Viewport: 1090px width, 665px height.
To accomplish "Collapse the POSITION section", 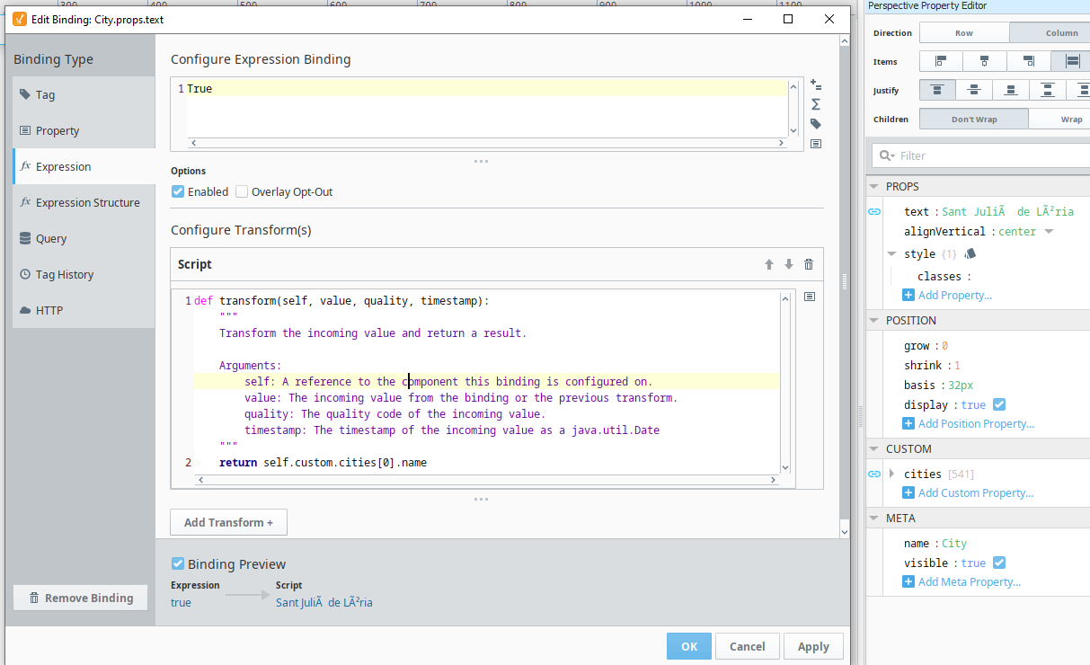I will (875, 320).
